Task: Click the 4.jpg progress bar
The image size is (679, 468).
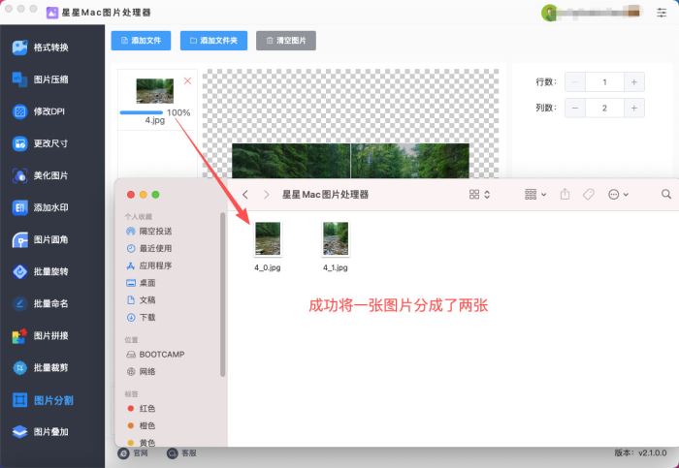Action: pos(142,112)
